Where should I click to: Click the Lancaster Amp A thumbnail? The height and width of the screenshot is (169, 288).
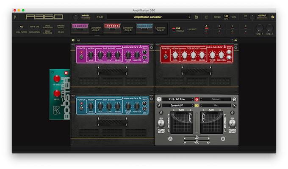coord(80,28)
